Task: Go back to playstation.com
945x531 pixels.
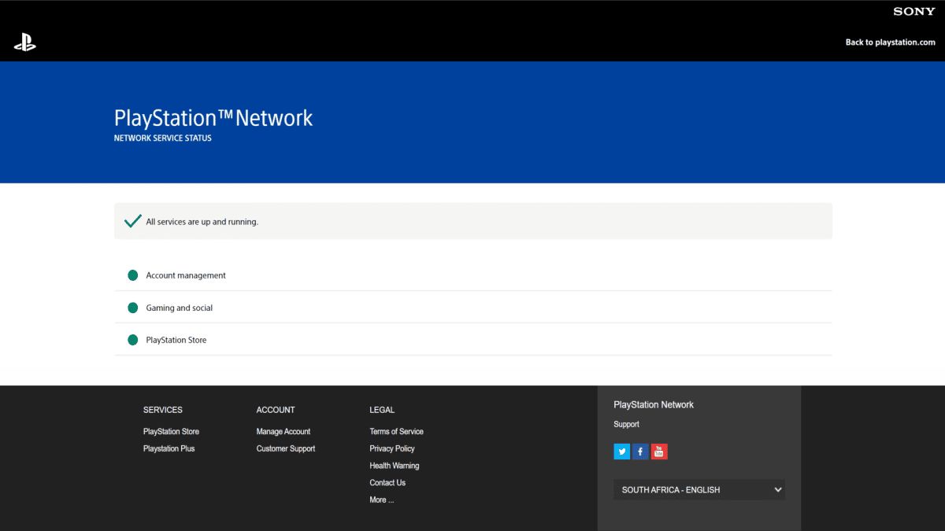Action: 890,42
